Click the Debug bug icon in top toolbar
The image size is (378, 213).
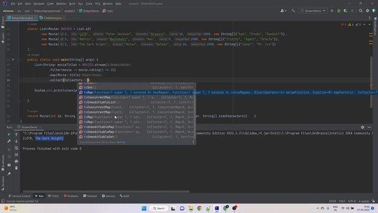[x=338, y=11]
